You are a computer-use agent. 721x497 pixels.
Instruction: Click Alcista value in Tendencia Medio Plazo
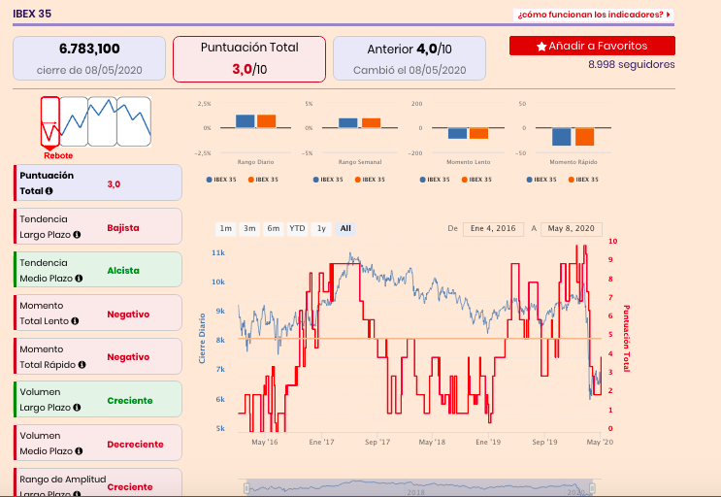coord(123,271)
